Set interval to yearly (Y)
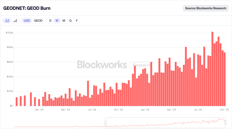Screen dimensions: 232x129 tap(77, 21)
